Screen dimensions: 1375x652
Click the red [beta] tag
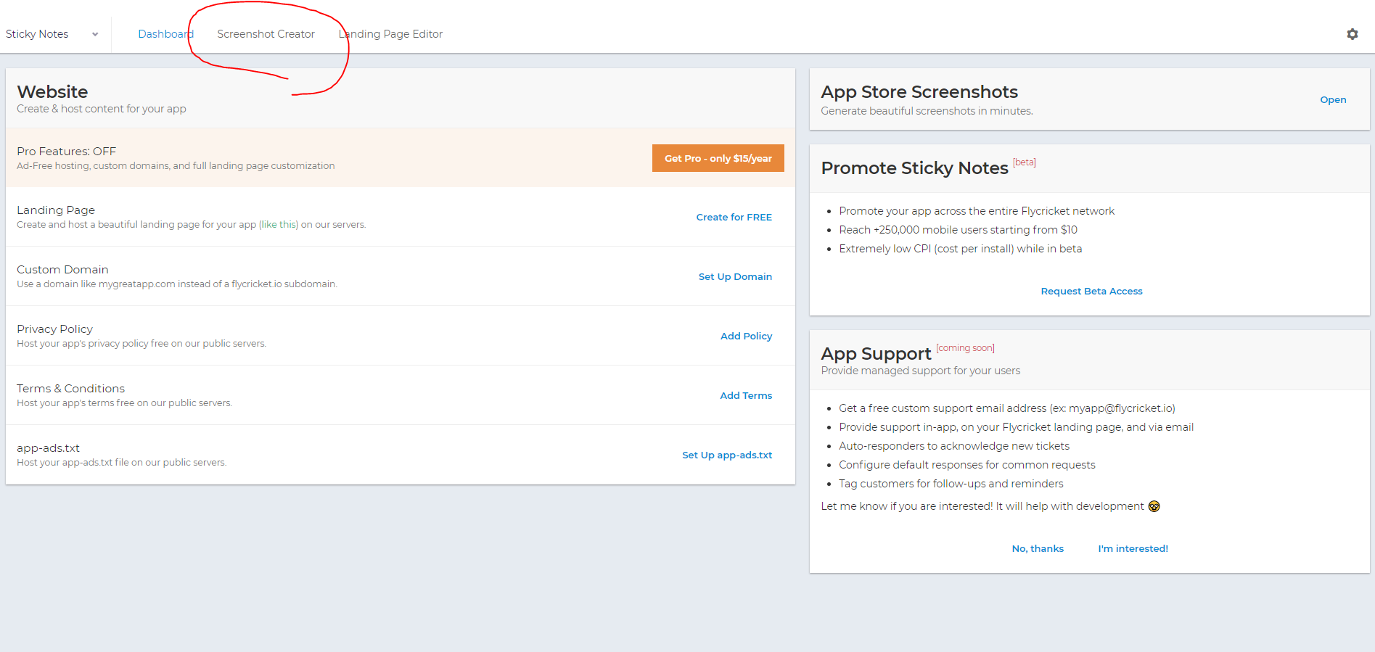coord(1024,162)
